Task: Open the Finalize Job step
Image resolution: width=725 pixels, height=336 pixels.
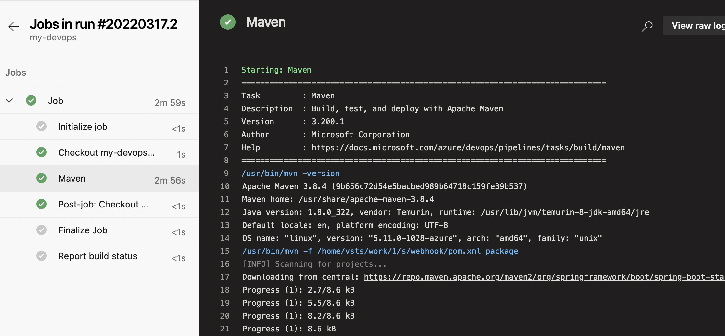Action: (x=99, y=230)
